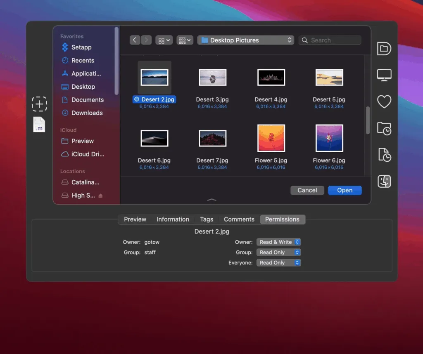The height and width of the screenshot is (354, 423).
Task: Select the .m file icon on the left
Action: pyautogui.click(x=39, y=125)
